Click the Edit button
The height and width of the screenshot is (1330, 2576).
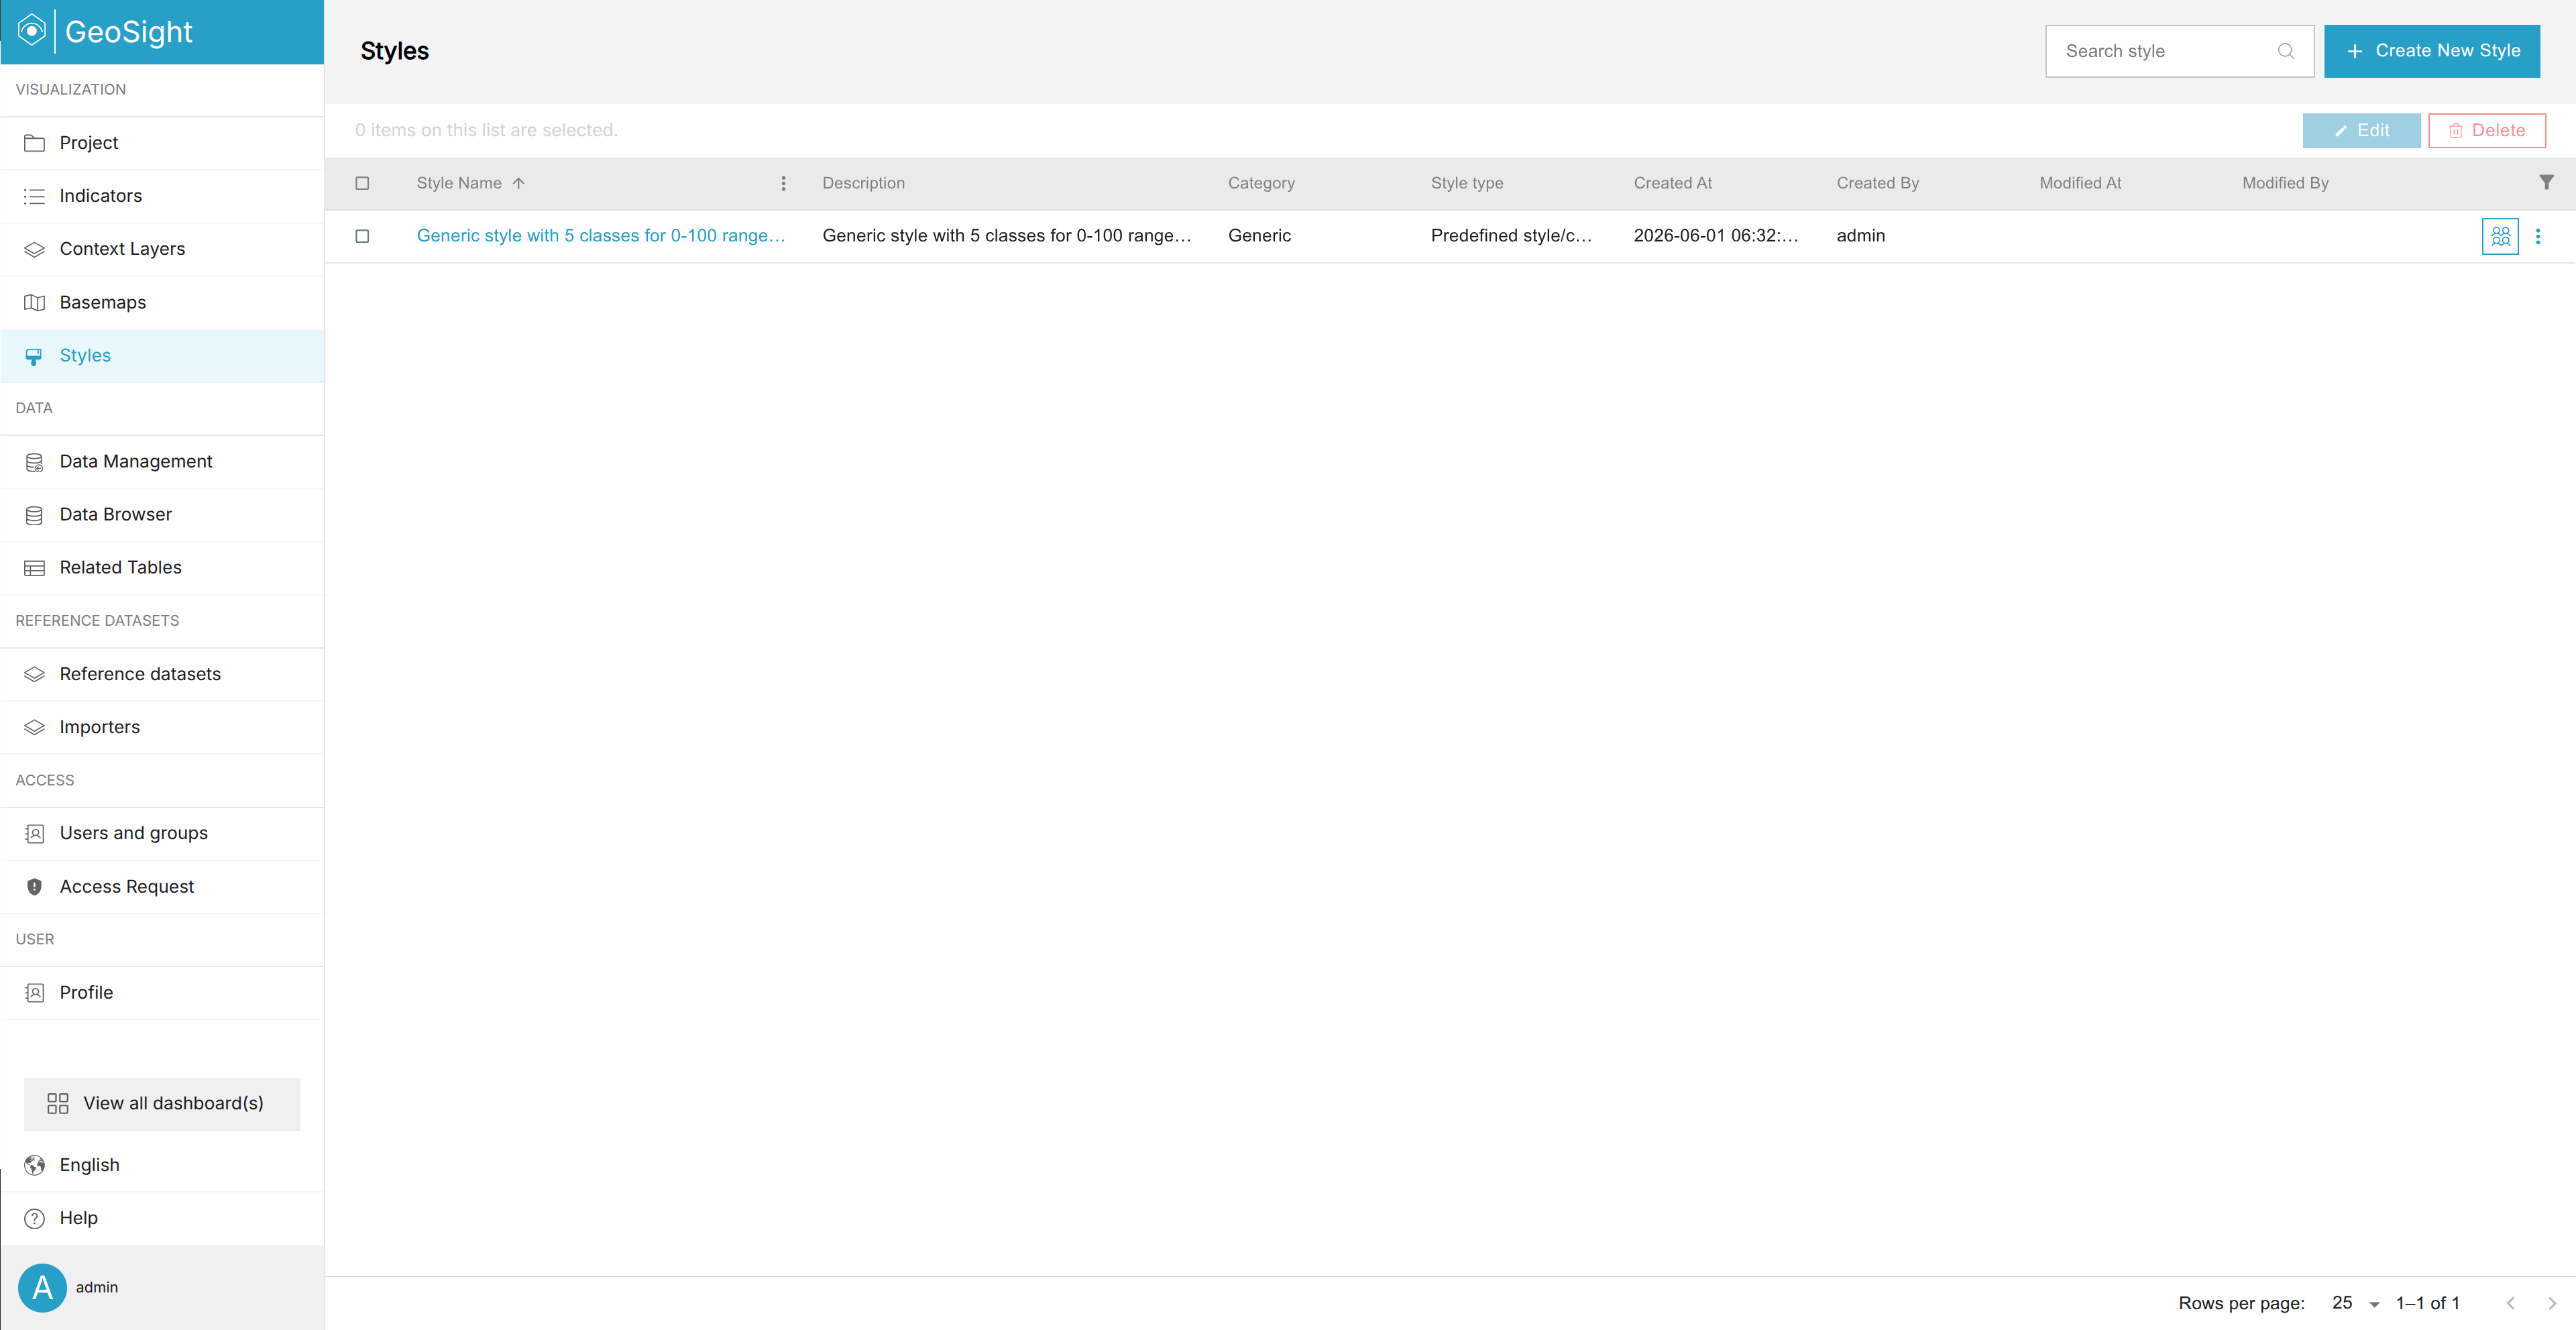click(2361, 130)
